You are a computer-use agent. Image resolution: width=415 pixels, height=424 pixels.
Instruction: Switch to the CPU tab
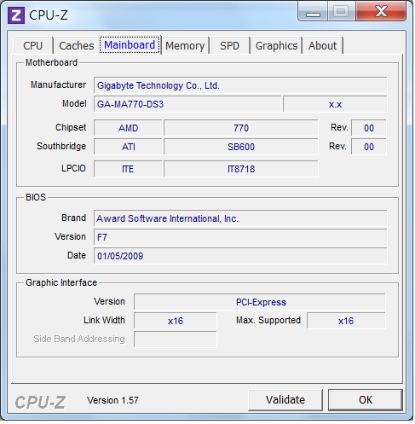point(33,45)
